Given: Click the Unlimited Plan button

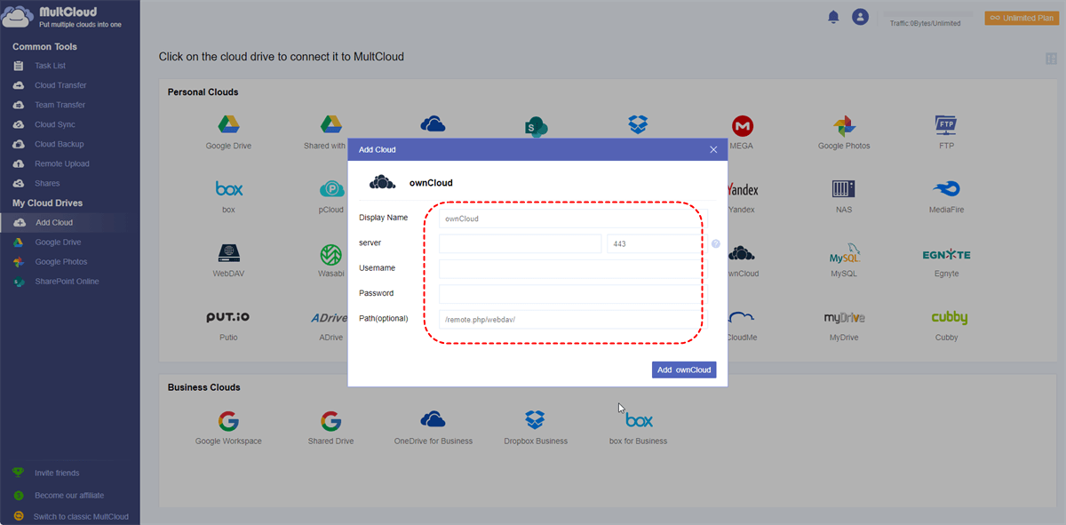Looking at the screenshot, I should [x=1022, y=18].
